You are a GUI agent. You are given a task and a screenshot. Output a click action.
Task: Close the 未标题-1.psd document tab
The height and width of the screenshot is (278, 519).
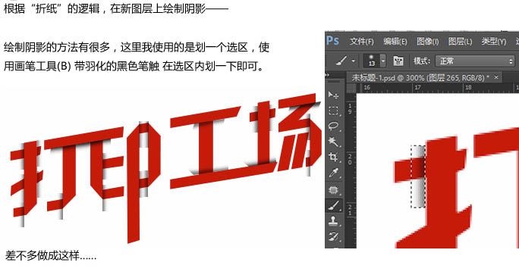coord(496,77)
